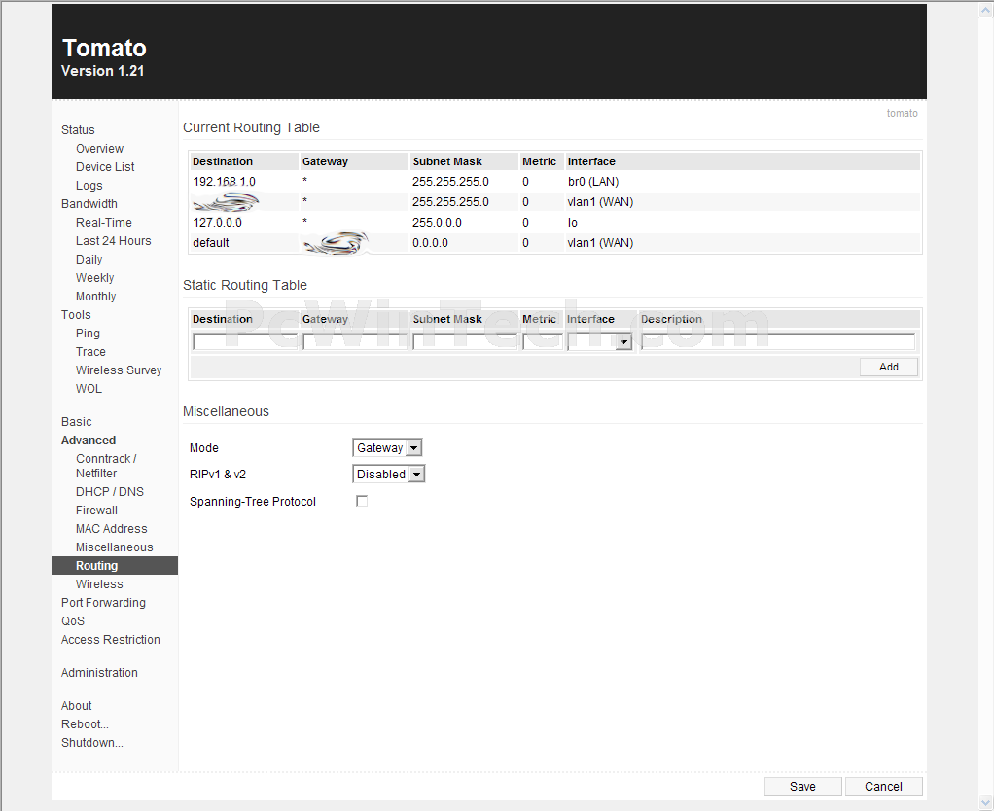This screenshot has height=811, width=994.
Task: Click the page scrollbar down arrow
Action: tap(987, 803)
